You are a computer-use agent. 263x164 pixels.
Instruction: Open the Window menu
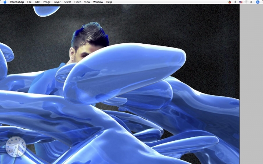tap(98, 2)
